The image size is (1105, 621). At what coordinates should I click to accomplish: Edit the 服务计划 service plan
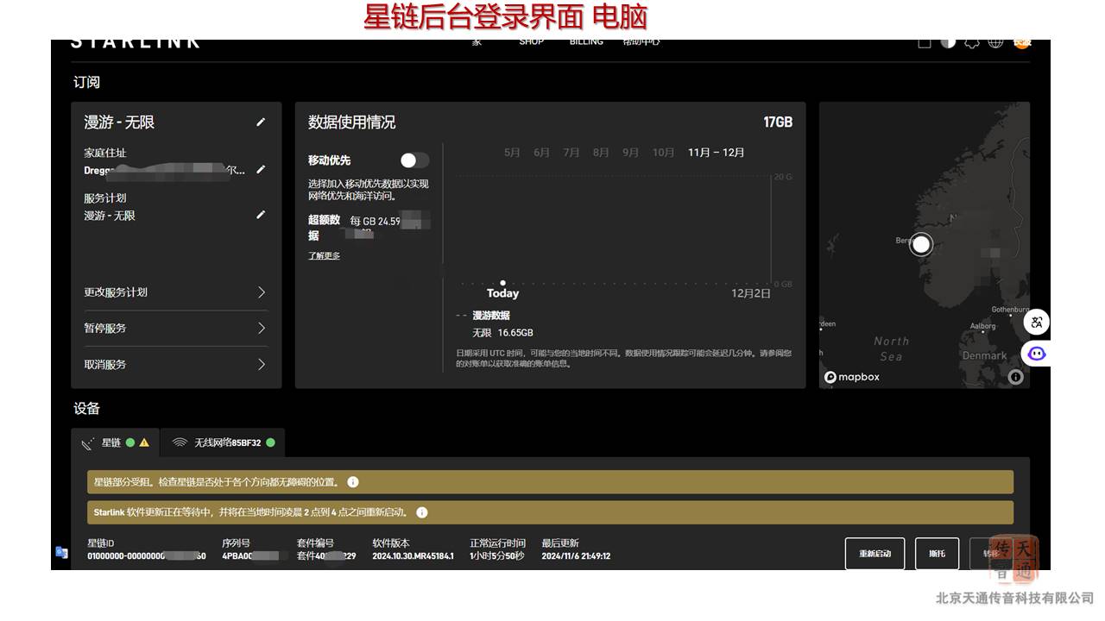(x=261, y=215)
